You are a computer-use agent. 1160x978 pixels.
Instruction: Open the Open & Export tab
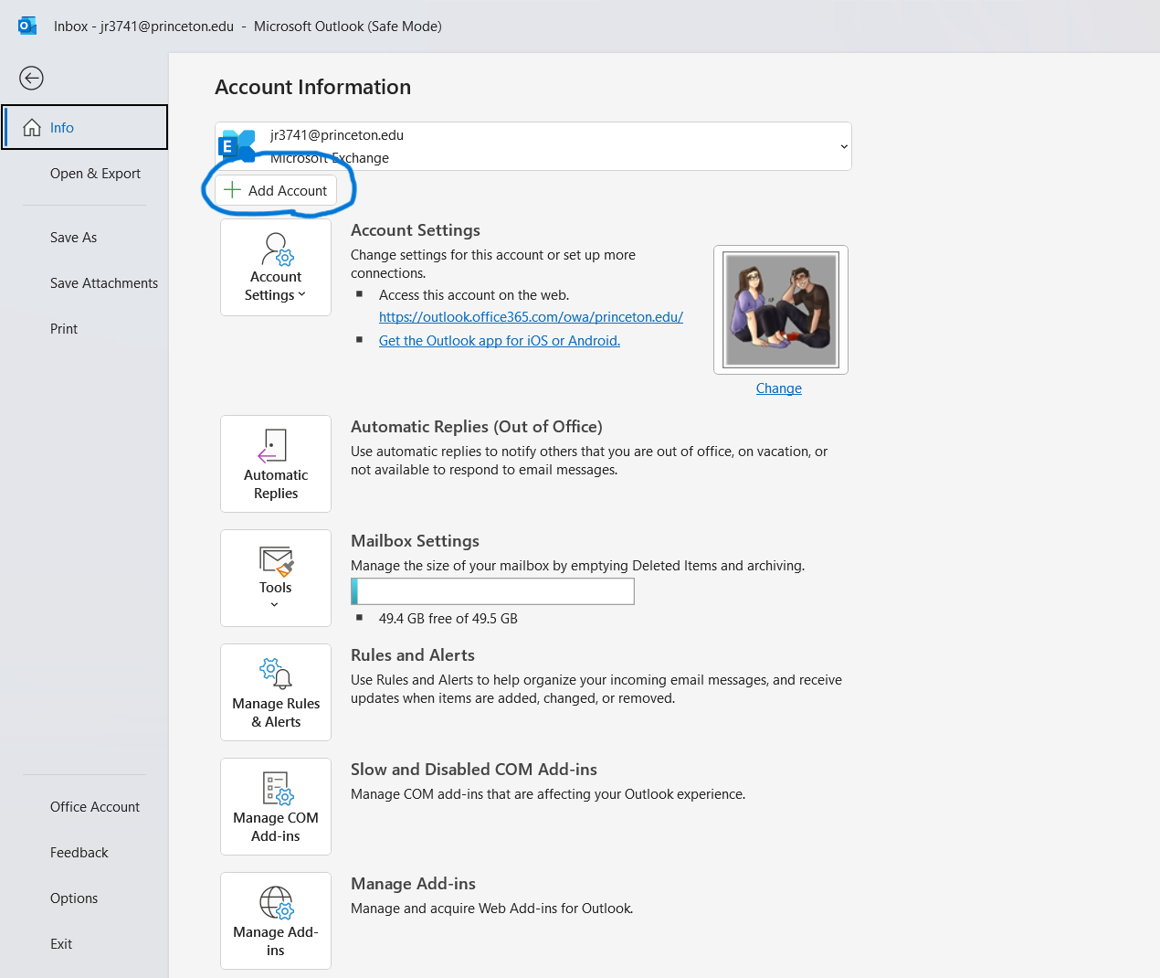(x=95, y=174)
